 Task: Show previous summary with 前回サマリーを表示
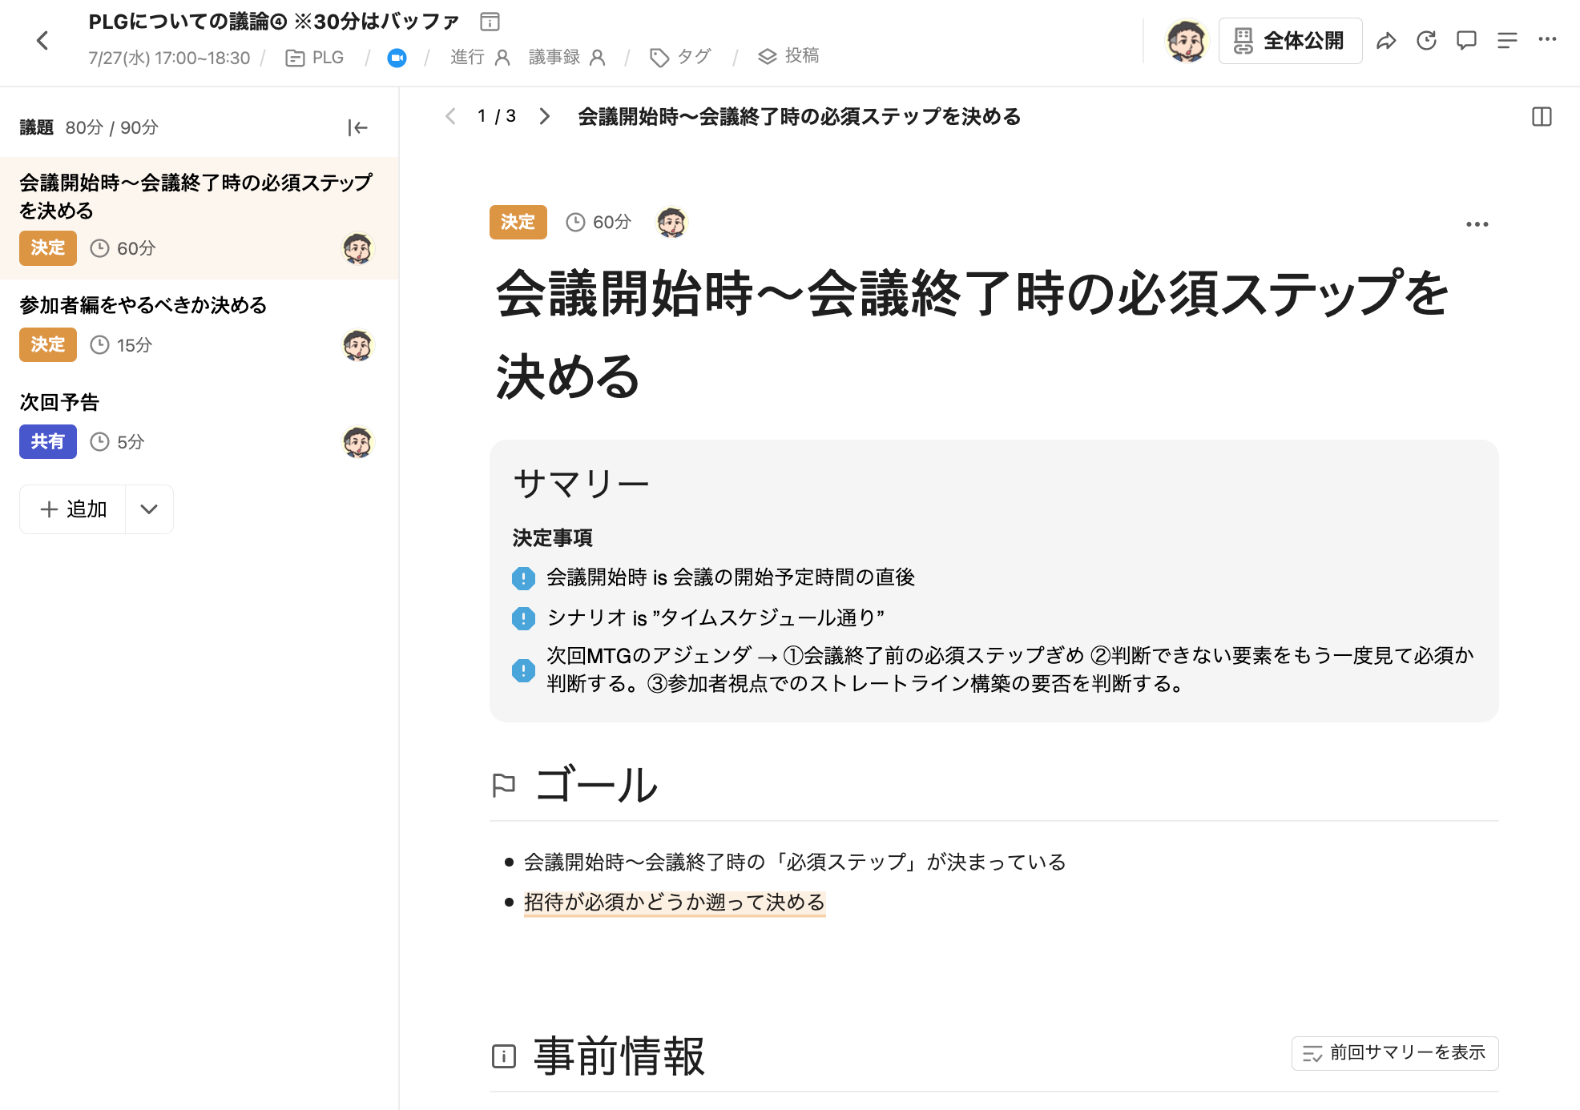click(x=1395, y=1053)
